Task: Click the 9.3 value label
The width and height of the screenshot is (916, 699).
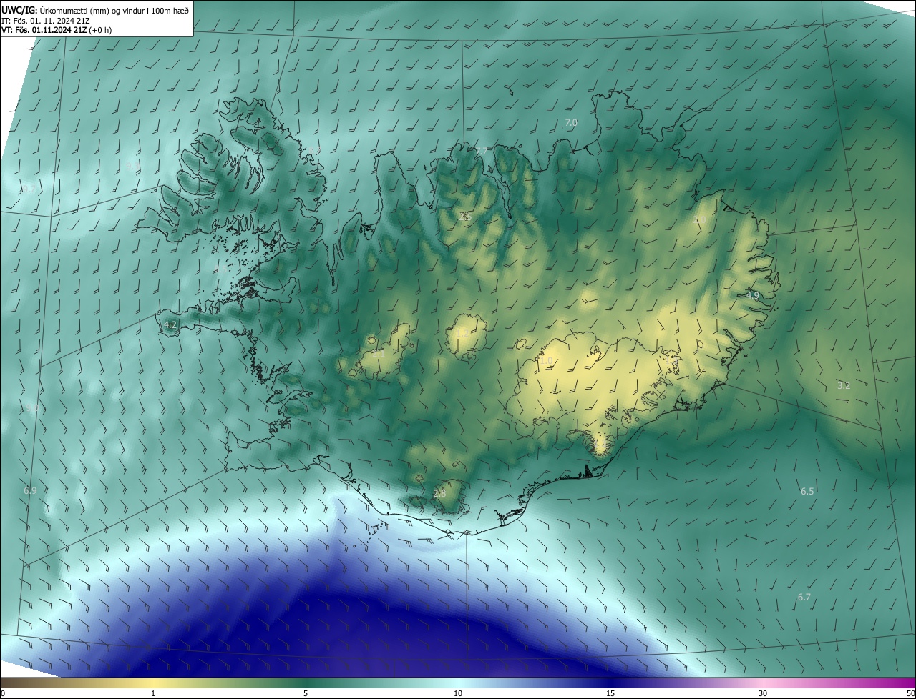Action: 132,166
